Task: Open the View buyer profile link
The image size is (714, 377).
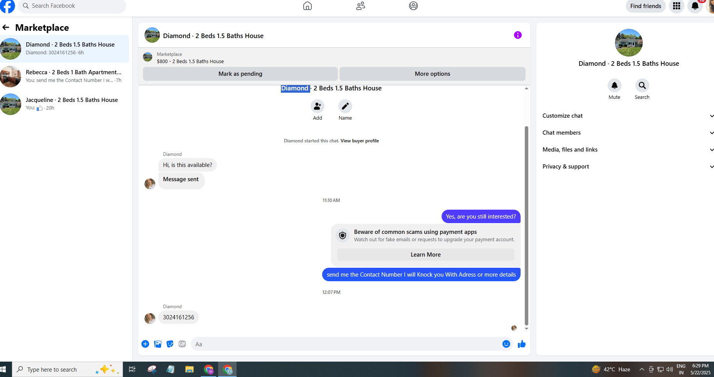Action: (360, 141)
